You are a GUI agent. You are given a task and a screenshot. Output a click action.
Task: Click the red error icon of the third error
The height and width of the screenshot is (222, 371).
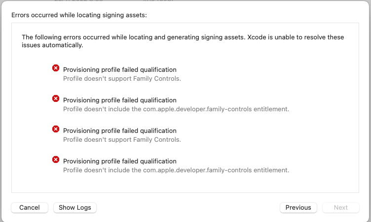56,129
